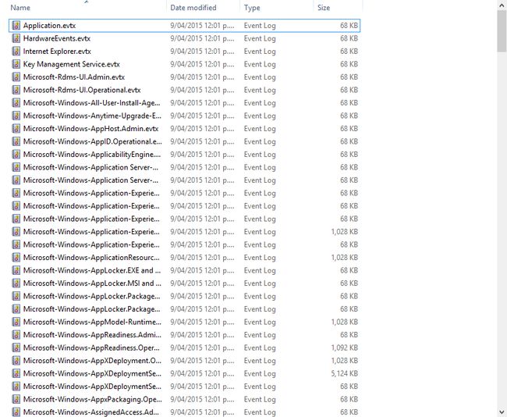Click the vertical scrollbar thumb
This screenshot has height=417, width=507.
pos(502,30)
